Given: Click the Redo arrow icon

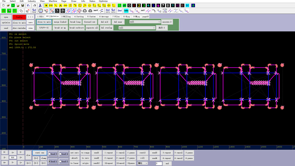Looking at the screenshot, I should pos(34,6).
